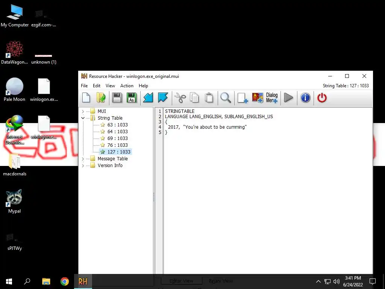The height and width of the screenshot is (289, 385).
Task: Open the Edit menu
Action: point(97,86)
